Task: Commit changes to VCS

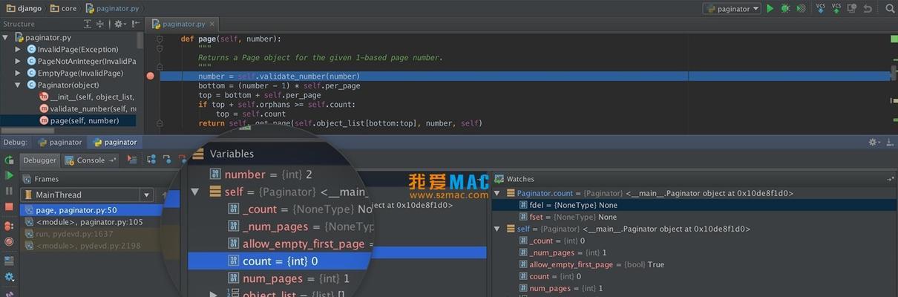Action: (836, 9)
